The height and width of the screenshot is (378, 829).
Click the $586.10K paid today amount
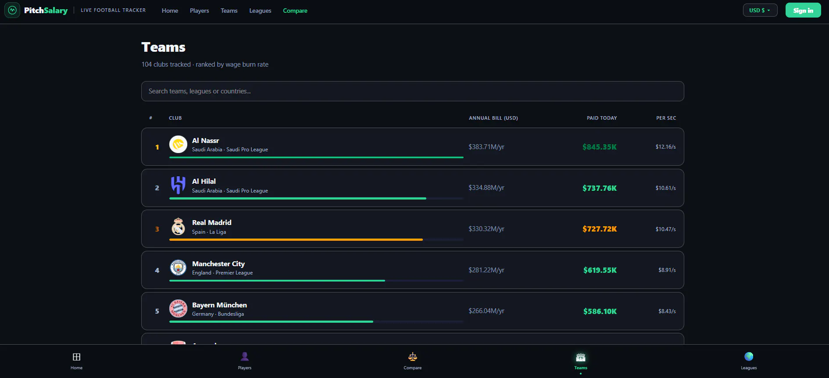tap(600, 311)
